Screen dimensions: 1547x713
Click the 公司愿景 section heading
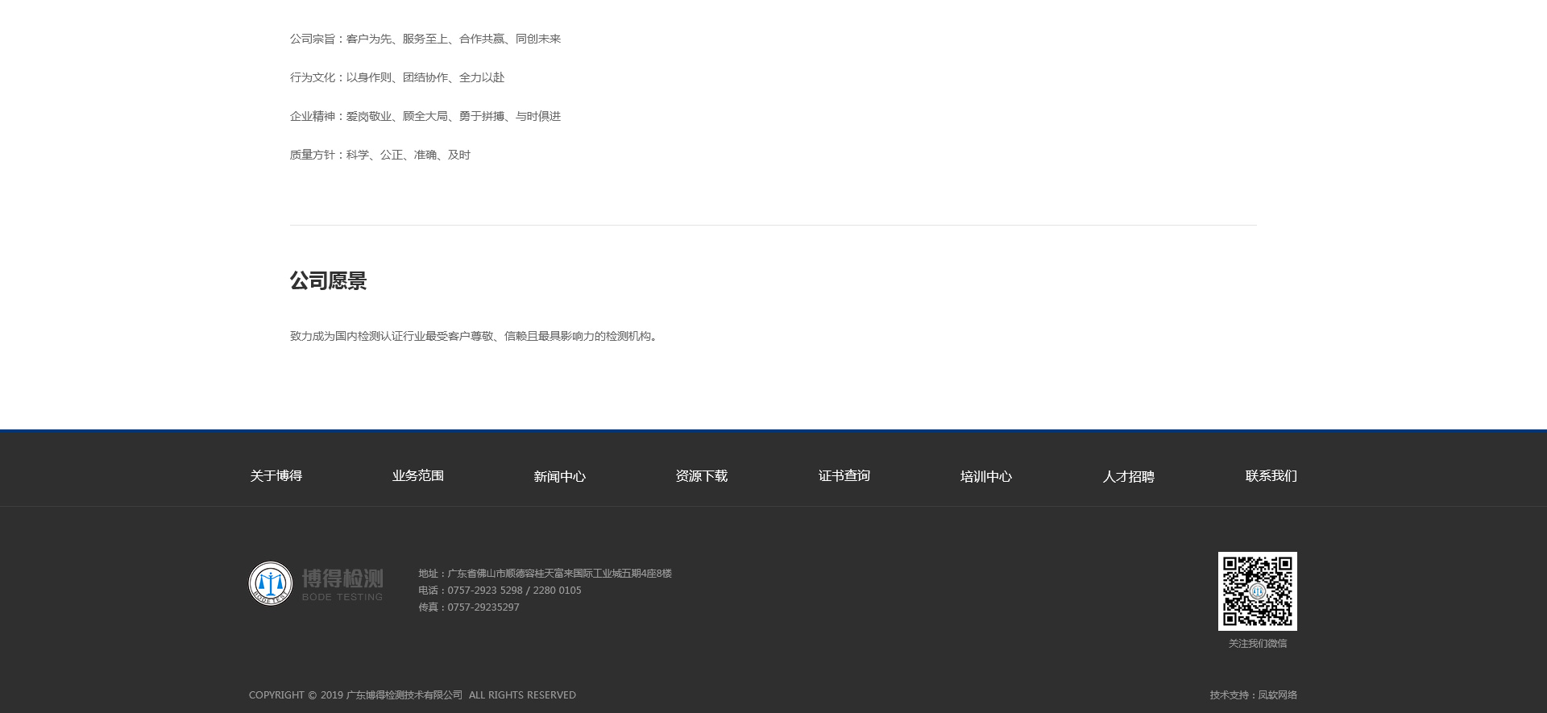click(328, 281)
